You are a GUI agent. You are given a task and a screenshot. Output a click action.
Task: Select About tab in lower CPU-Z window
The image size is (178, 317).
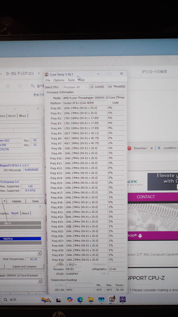(x=25, y=213)
